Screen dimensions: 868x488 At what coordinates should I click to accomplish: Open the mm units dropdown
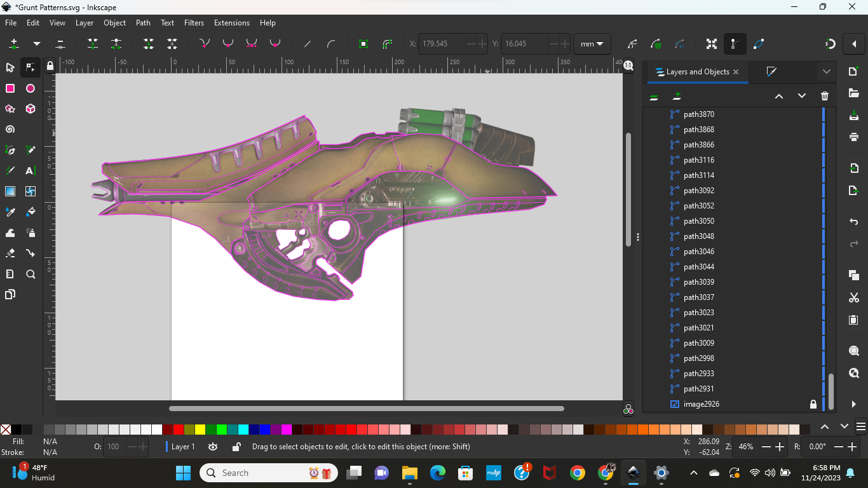click(592, 44)
